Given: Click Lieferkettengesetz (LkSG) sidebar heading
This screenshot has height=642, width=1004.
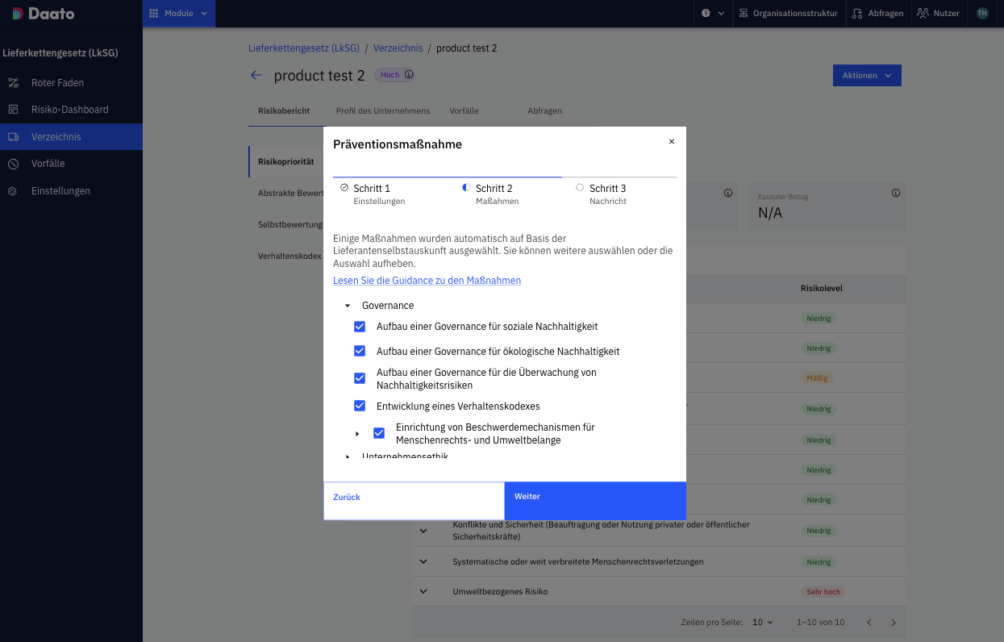Looking at the screenshot, I should (x=60, y=53).
